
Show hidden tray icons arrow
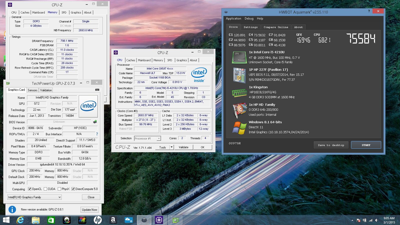point(352,220)
